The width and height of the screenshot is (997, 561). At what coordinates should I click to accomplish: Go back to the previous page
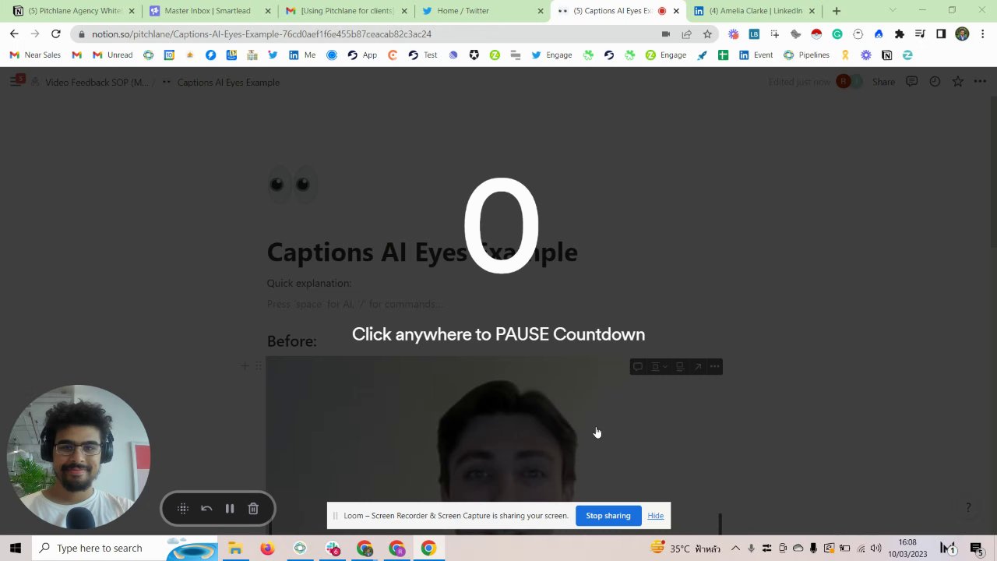[x=14, y=34]
